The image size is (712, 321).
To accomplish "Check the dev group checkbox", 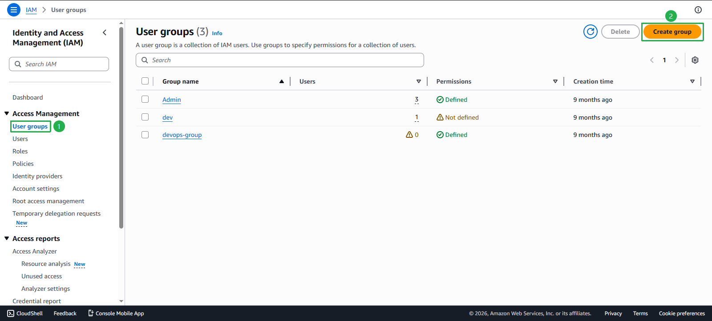I will 145,117.
